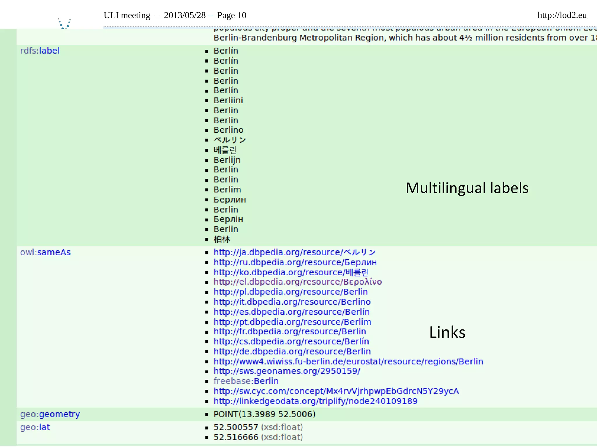Open pl.dbpedia.org/resource/Berlin link
The height and width of the screenshot is (447, 597).
tap(291, 292)
